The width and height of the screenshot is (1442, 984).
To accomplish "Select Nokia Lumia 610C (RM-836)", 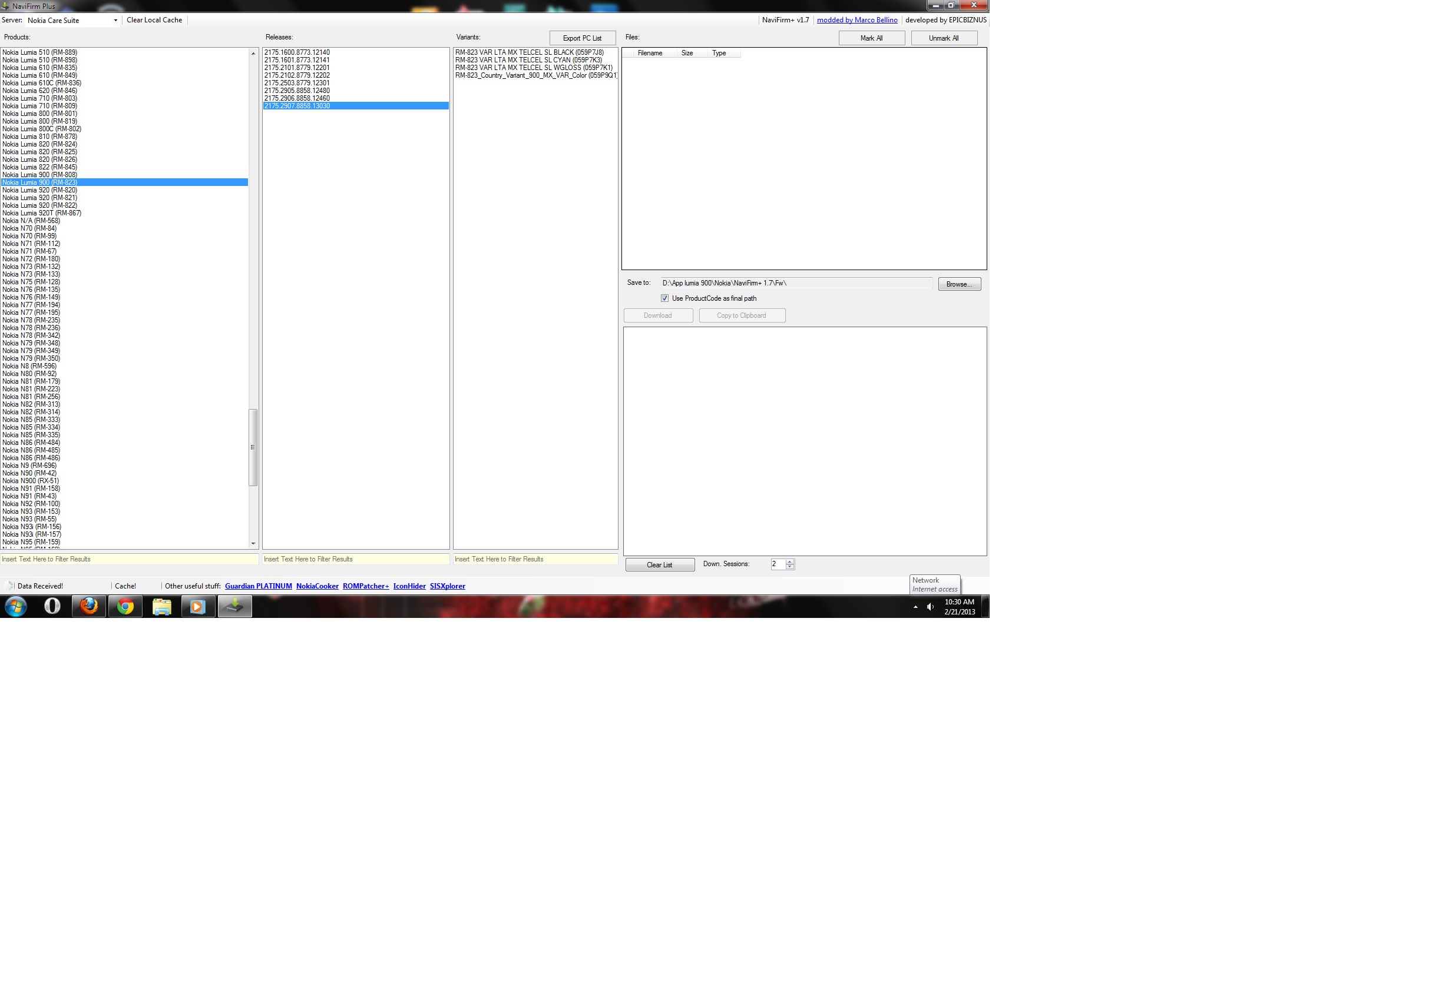I will click(x=125, y=83).
